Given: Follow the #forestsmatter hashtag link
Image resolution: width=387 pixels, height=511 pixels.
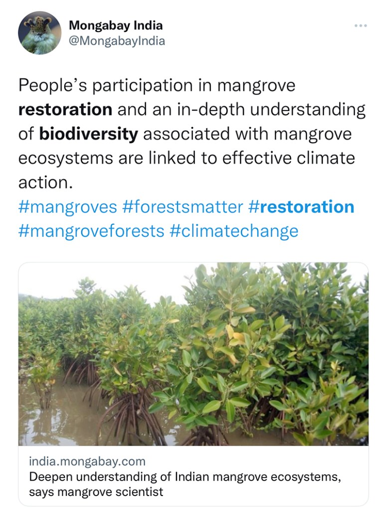Looking at the screenshot, I should tap(182, 207).
